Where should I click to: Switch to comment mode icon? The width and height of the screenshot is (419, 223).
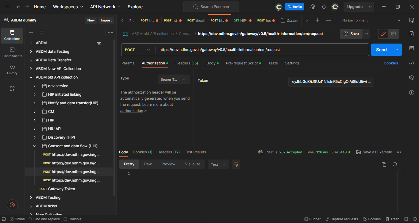[394, 34]
